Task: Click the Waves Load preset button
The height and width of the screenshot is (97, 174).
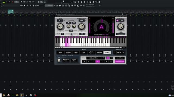Action: click(x=118, y=16)
